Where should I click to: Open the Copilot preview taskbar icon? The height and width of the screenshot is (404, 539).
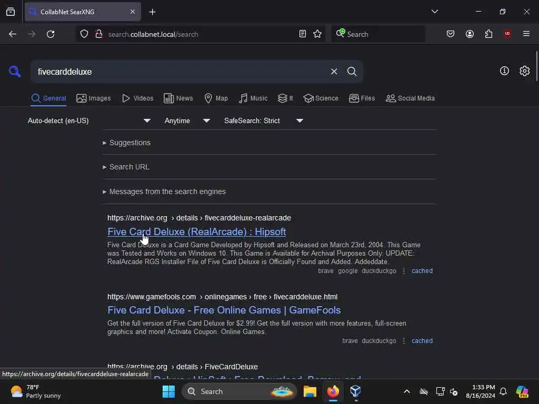523,391
